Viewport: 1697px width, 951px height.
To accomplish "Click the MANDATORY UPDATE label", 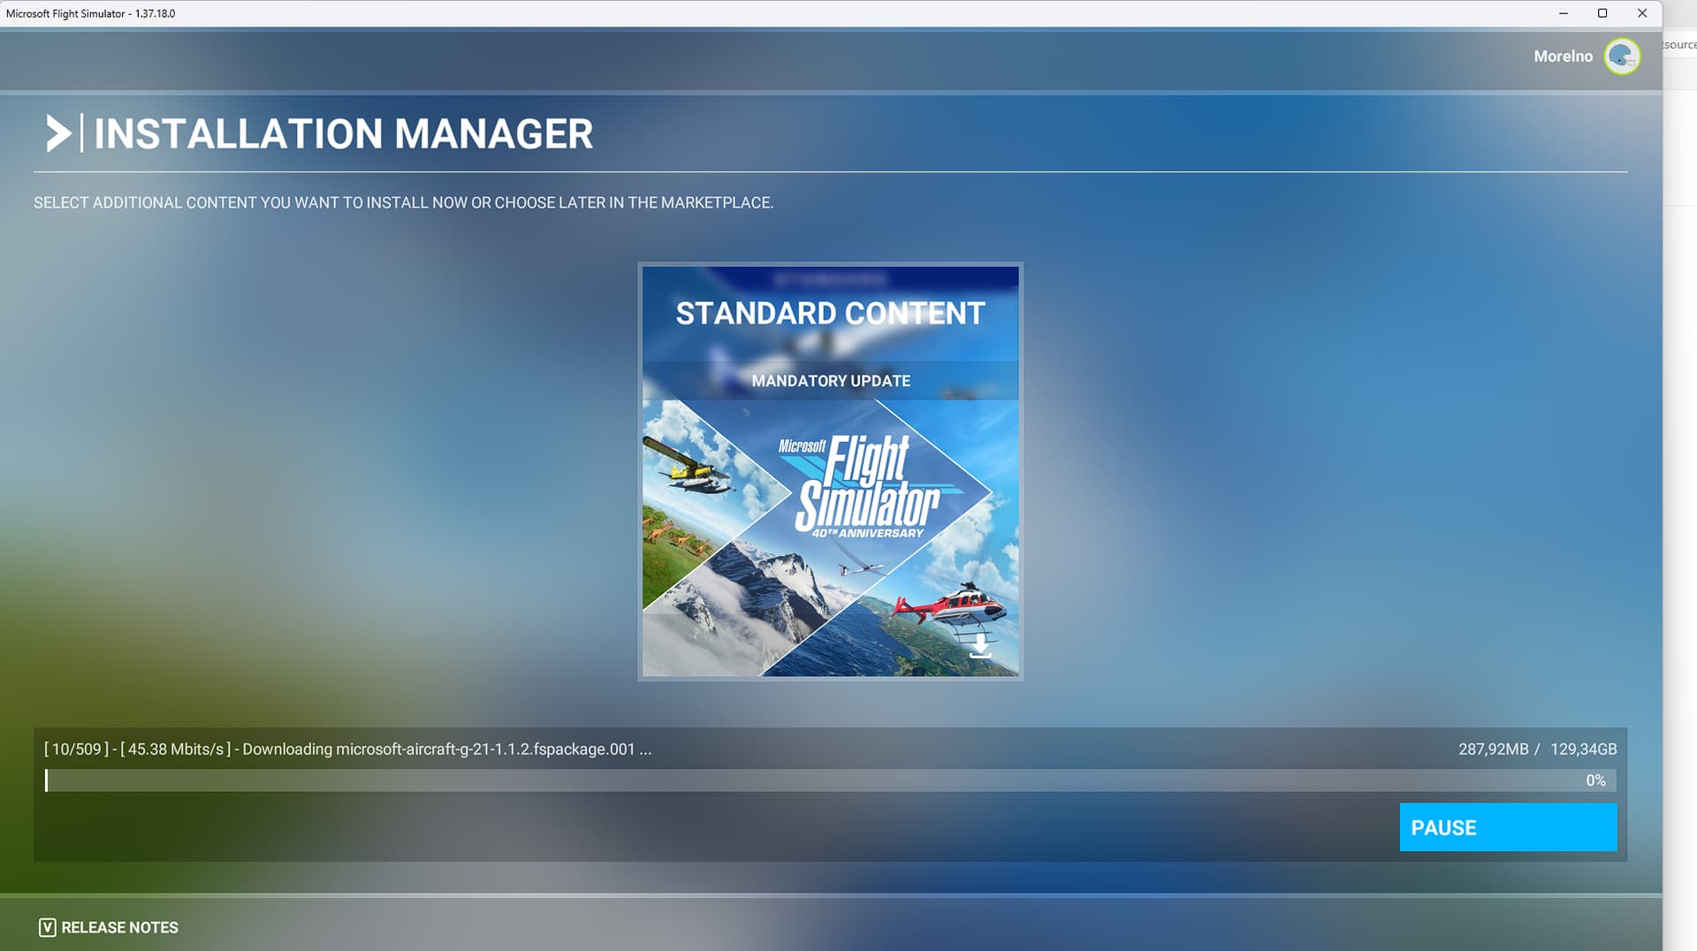I will point(831,381).
